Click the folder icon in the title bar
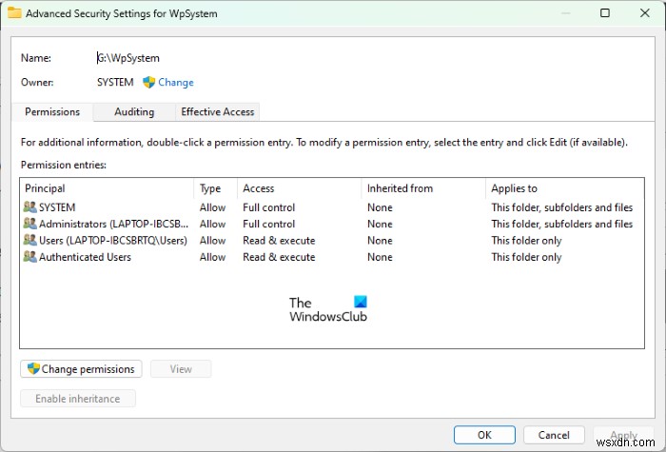Screen dimensions: 666x452 [x=14, y=14]
